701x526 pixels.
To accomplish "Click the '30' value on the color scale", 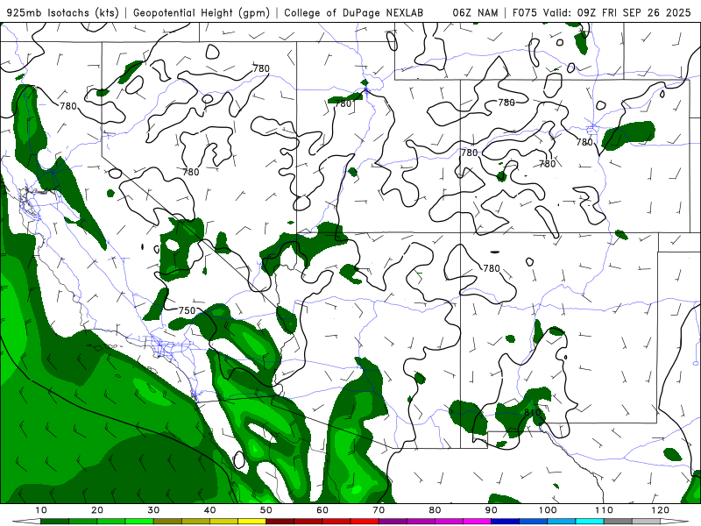I will click(153, 510).
